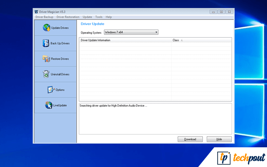Click inside the search status log box
Image resolution: width=267 pixels, height=167 pixels.
click(x=155, y=119)
